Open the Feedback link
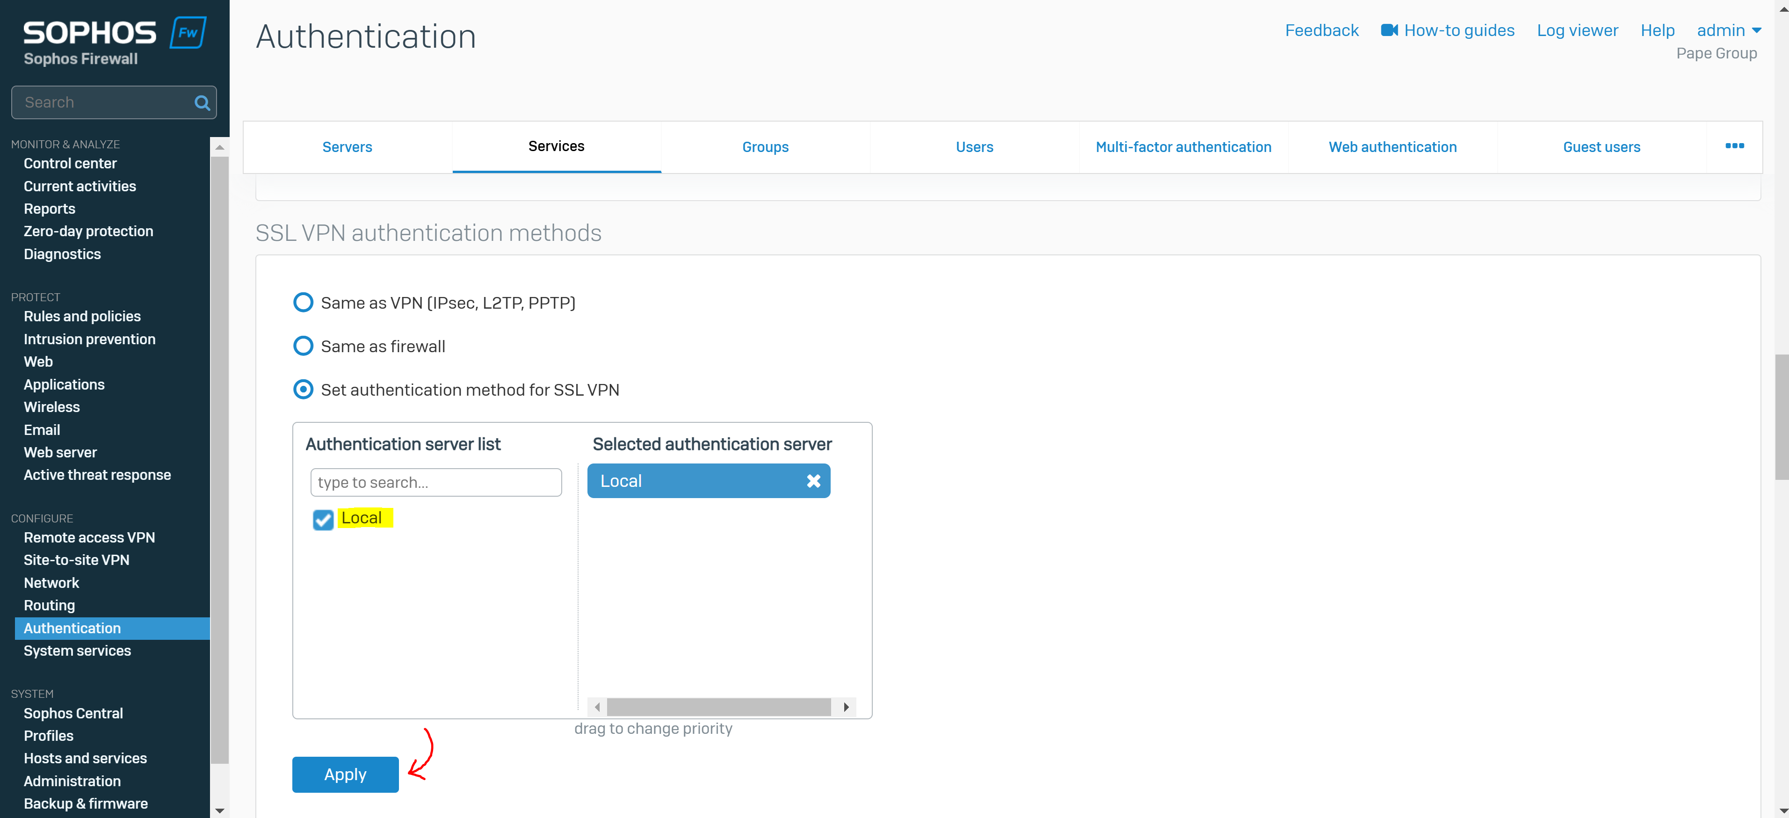This screenshot has width=1789, height=818. (x=1322, y=30)
